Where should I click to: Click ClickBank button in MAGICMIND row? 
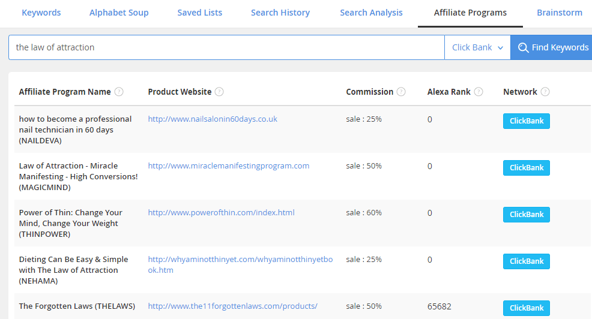[527, 168]
